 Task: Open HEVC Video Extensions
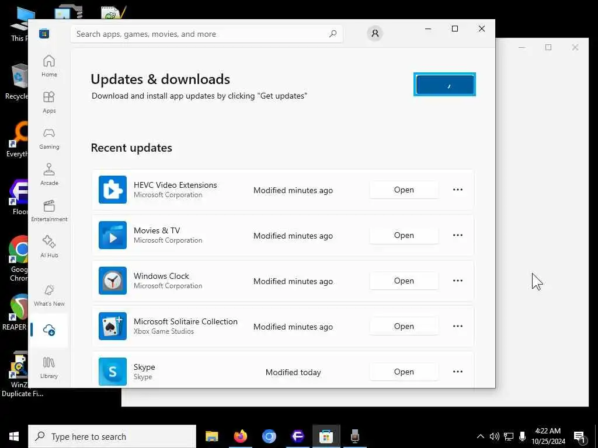[404, 190]
